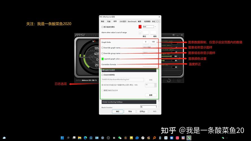Image resolution: width=251 pixels, height=141 pixels.
Task: Select the 监控 monitoring tab
Action: tap(115, 21)
